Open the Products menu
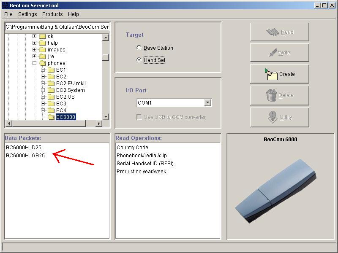 [x=52, y=14]
